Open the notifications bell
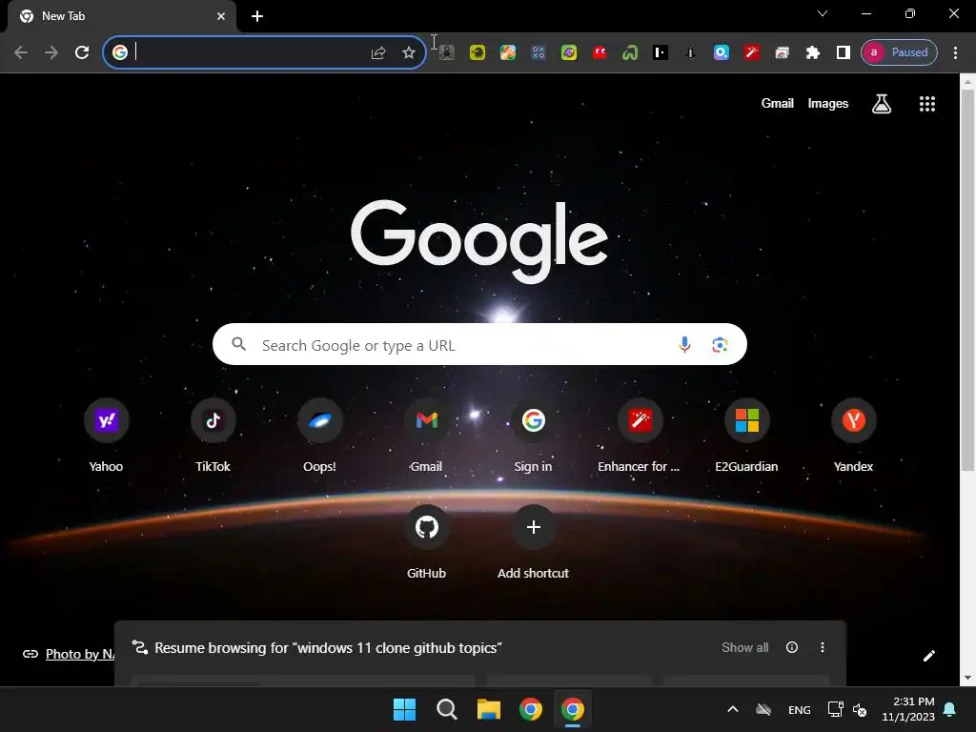The height and width of the screenshot is (732, 976). pos(950,709)
